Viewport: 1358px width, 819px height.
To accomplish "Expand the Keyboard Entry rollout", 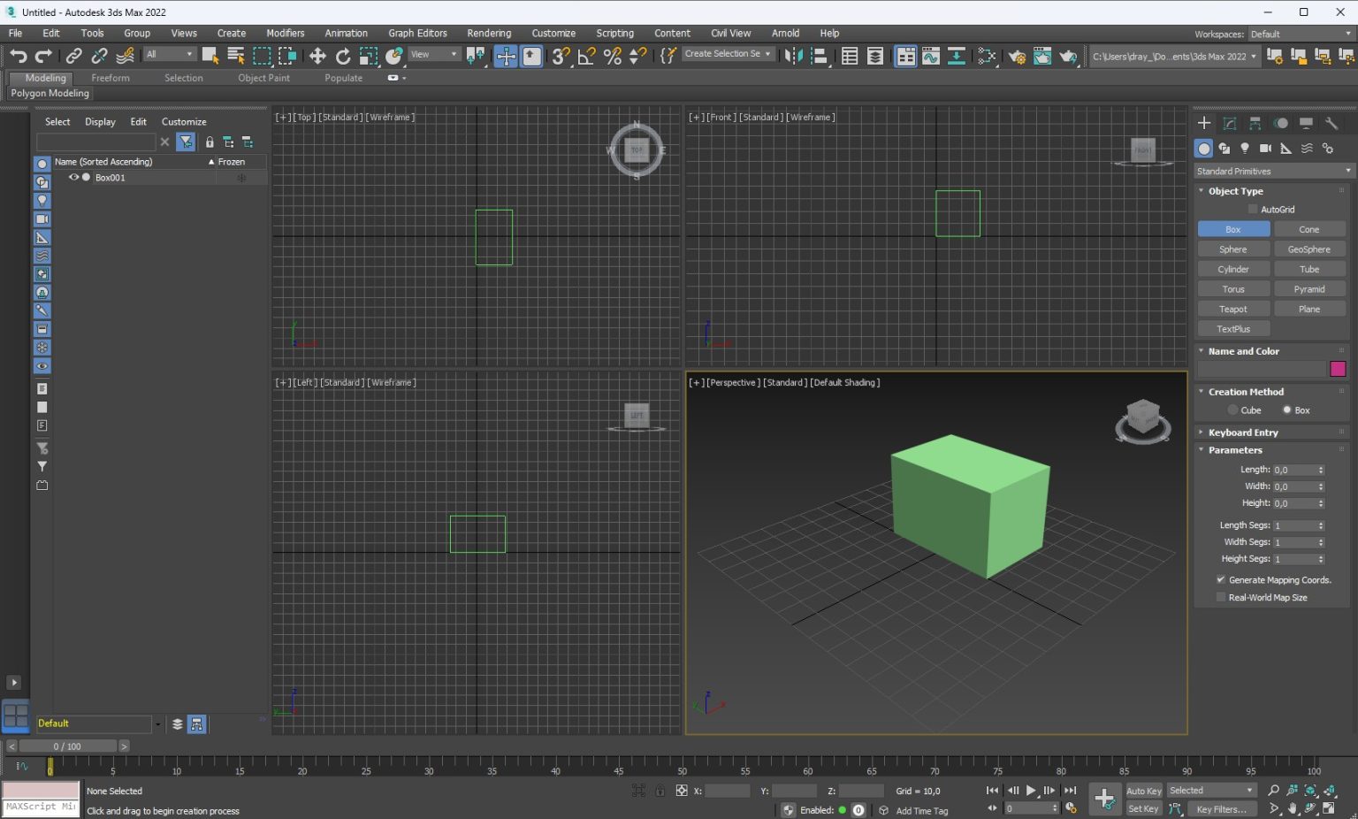I will point(1242,432).
